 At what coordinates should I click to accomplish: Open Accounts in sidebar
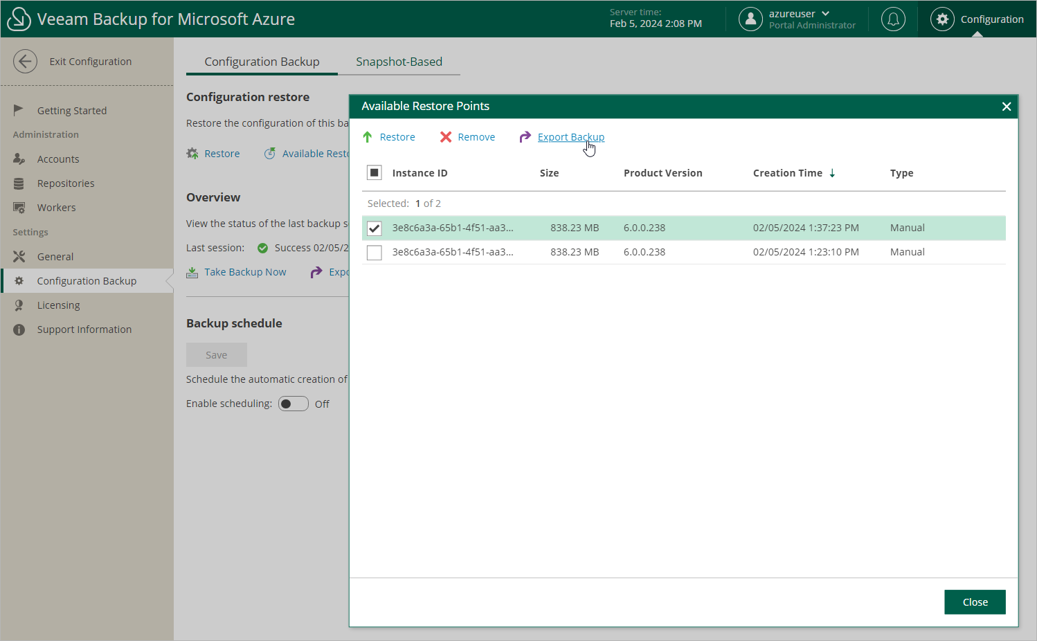pyautogui.click(x=58, y=159)
